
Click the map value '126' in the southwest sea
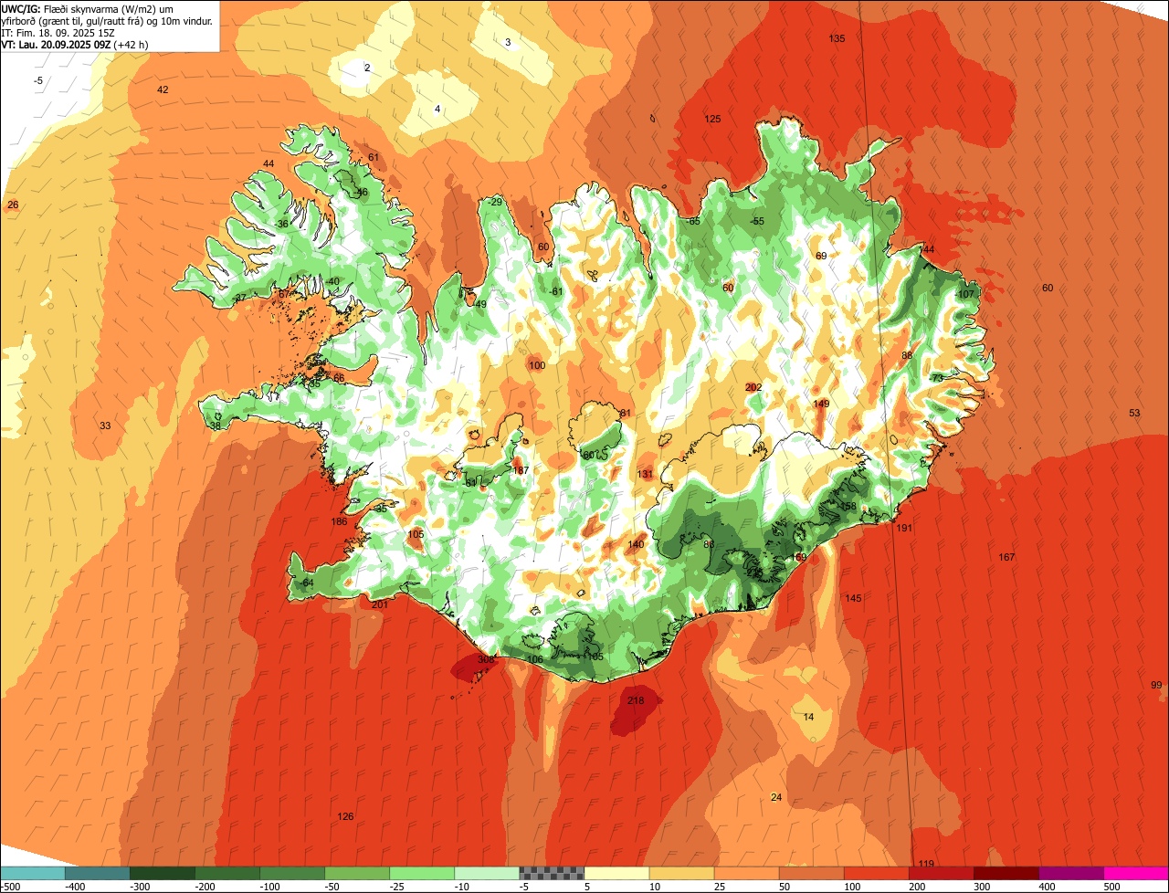(345, 816)
